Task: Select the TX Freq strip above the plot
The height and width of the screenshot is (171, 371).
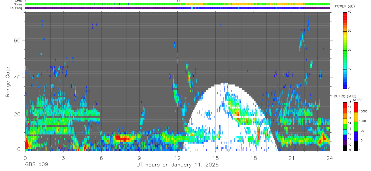Action: point(178,8)
